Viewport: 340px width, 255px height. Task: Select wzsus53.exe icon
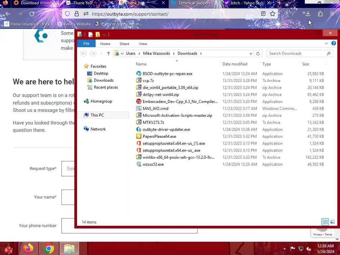click(139, 164)
